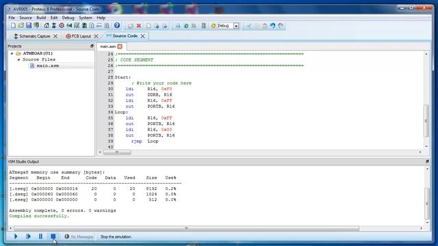This screenshot has width=438, height=246.
Task: Click the code editor horizontal scrollbar thumb
Action: point(117,152)
